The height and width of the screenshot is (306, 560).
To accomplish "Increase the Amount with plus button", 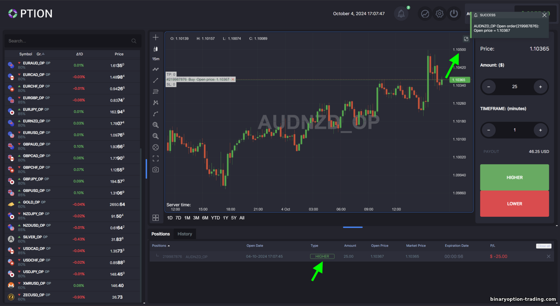I will click(x=540, y=87).
